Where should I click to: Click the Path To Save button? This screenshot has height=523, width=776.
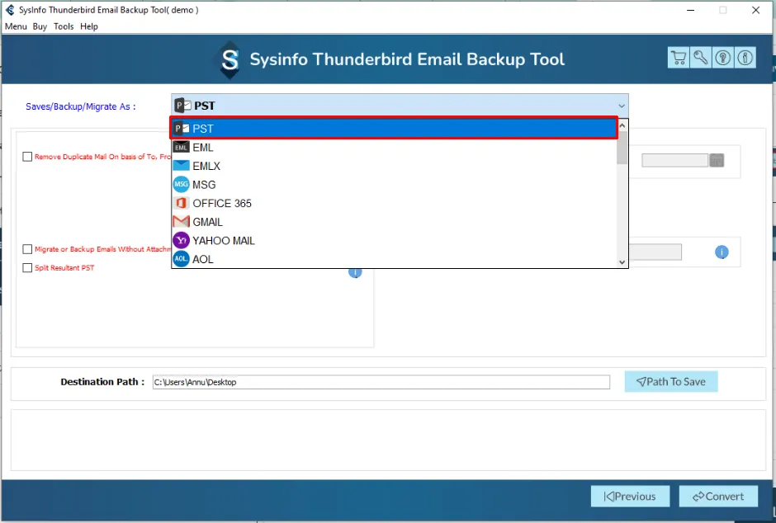(670, 382)
